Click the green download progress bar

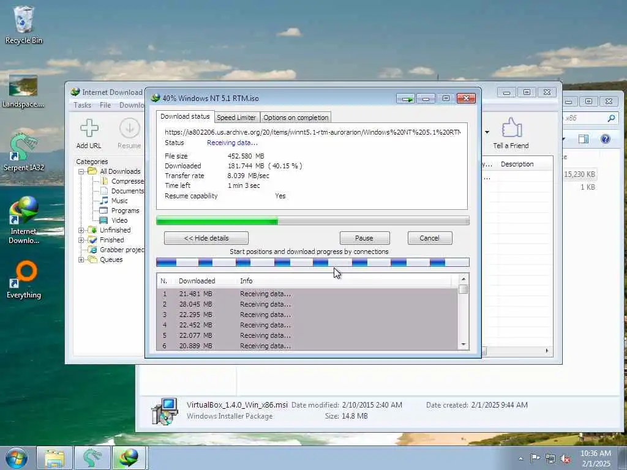tap(313, 220)
